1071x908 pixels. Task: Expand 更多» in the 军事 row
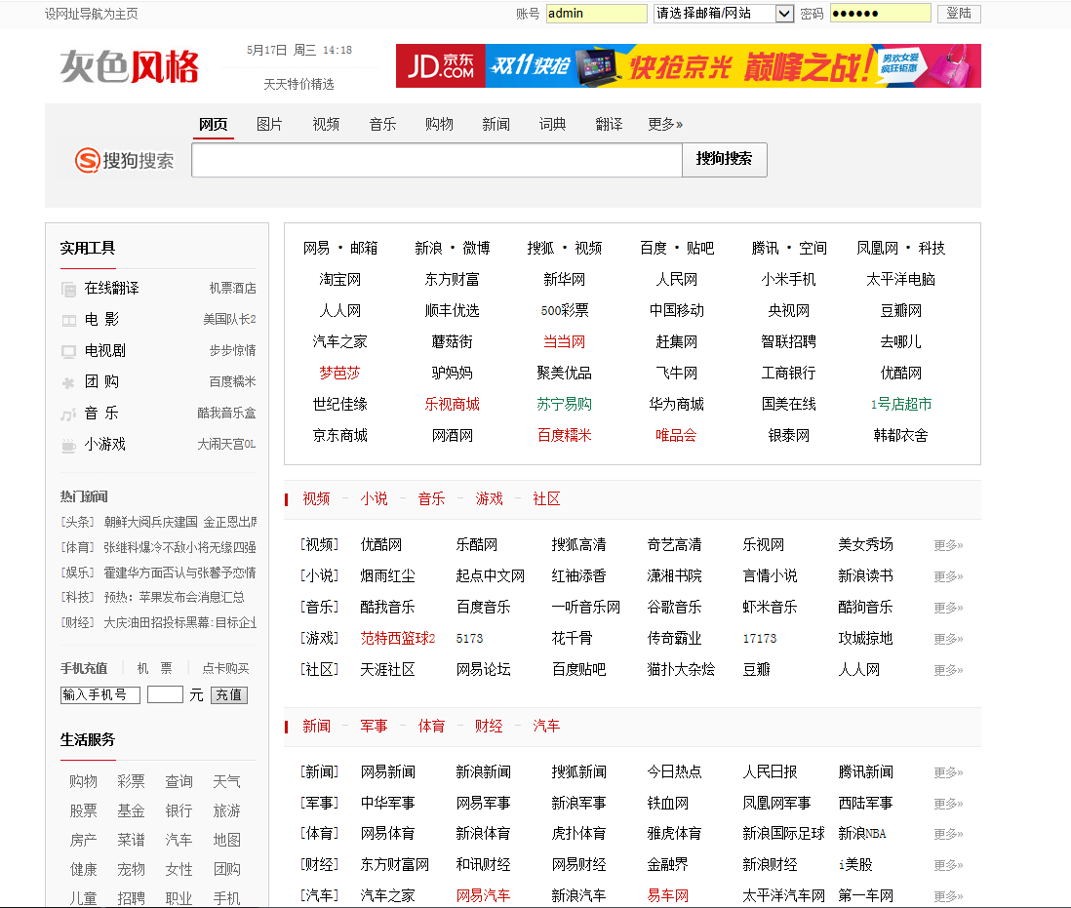(x=948, y=804)
